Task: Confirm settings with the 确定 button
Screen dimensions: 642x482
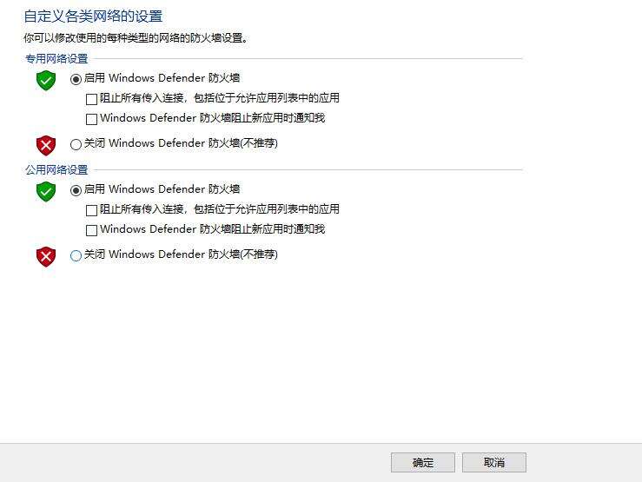Action: pos(423,462)
